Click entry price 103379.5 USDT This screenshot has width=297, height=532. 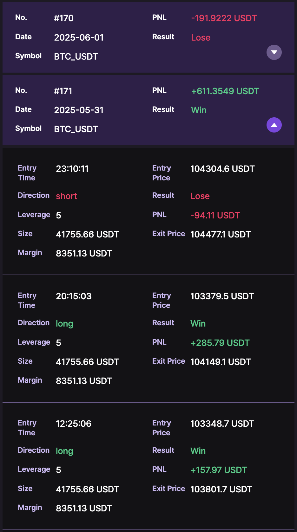(x=222, y=296)
